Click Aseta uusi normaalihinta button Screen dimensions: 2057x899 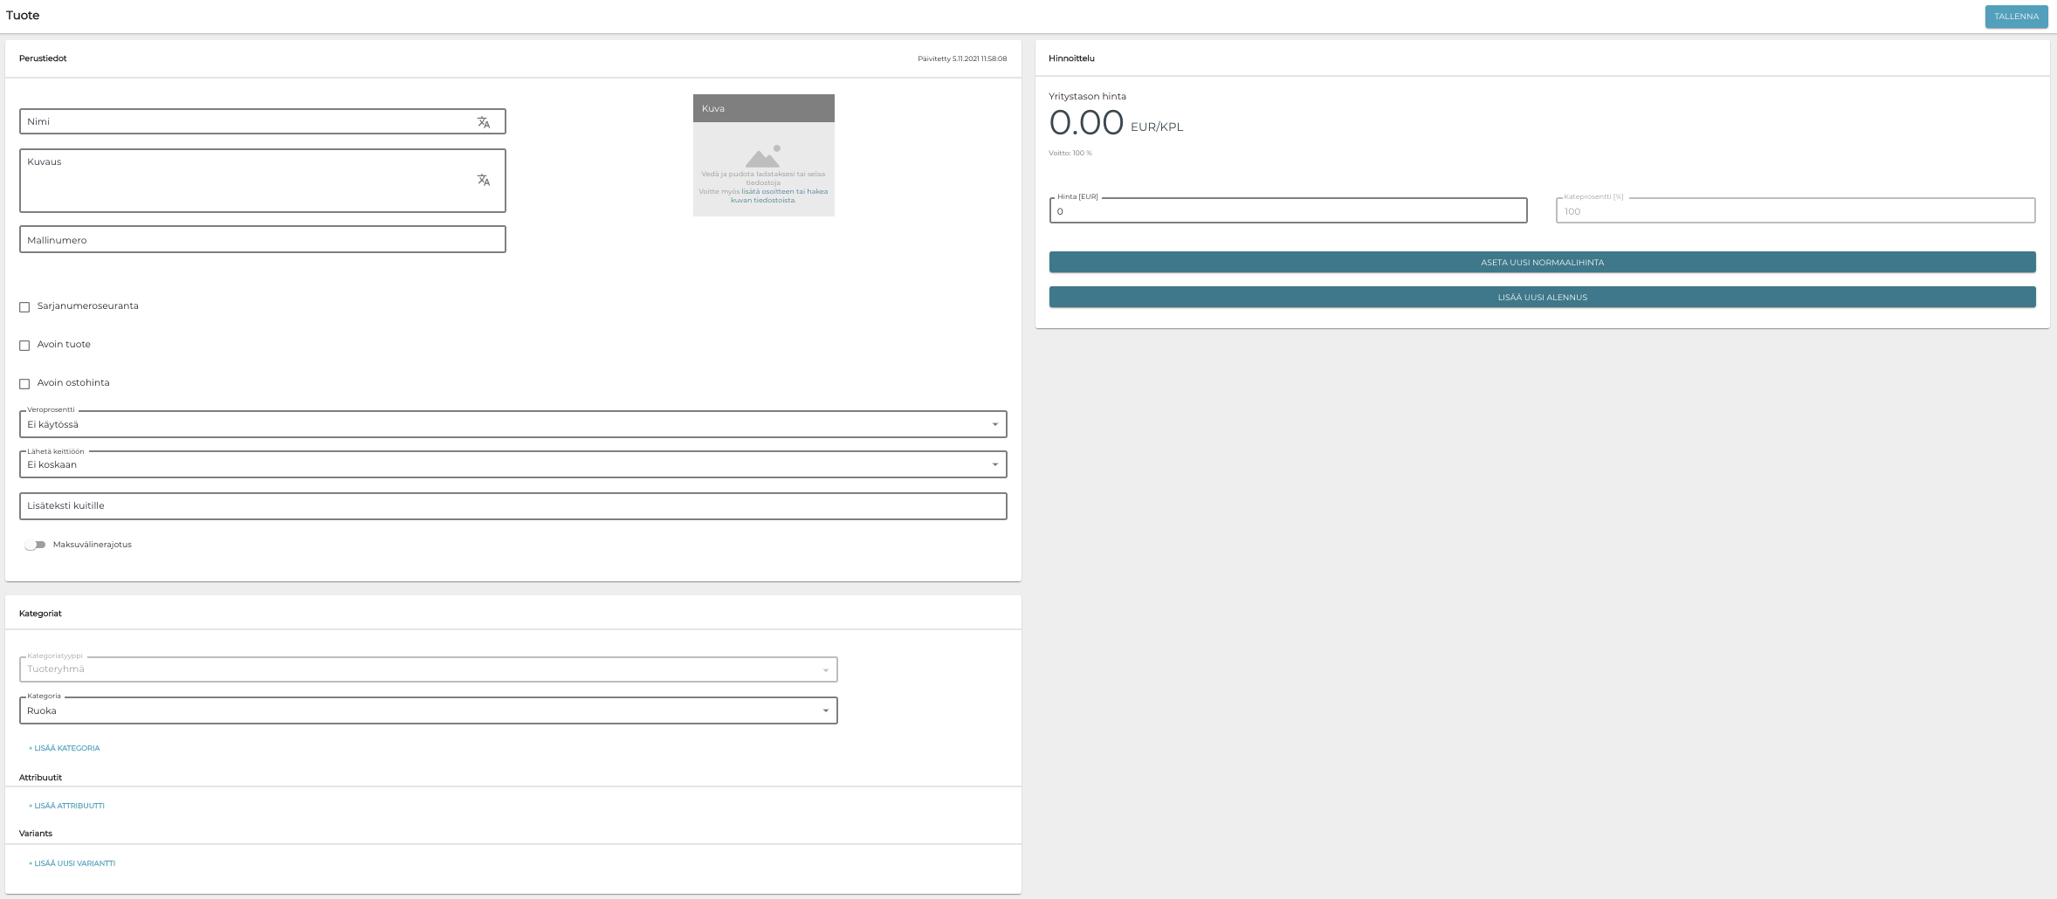(x=1542, y=262)
